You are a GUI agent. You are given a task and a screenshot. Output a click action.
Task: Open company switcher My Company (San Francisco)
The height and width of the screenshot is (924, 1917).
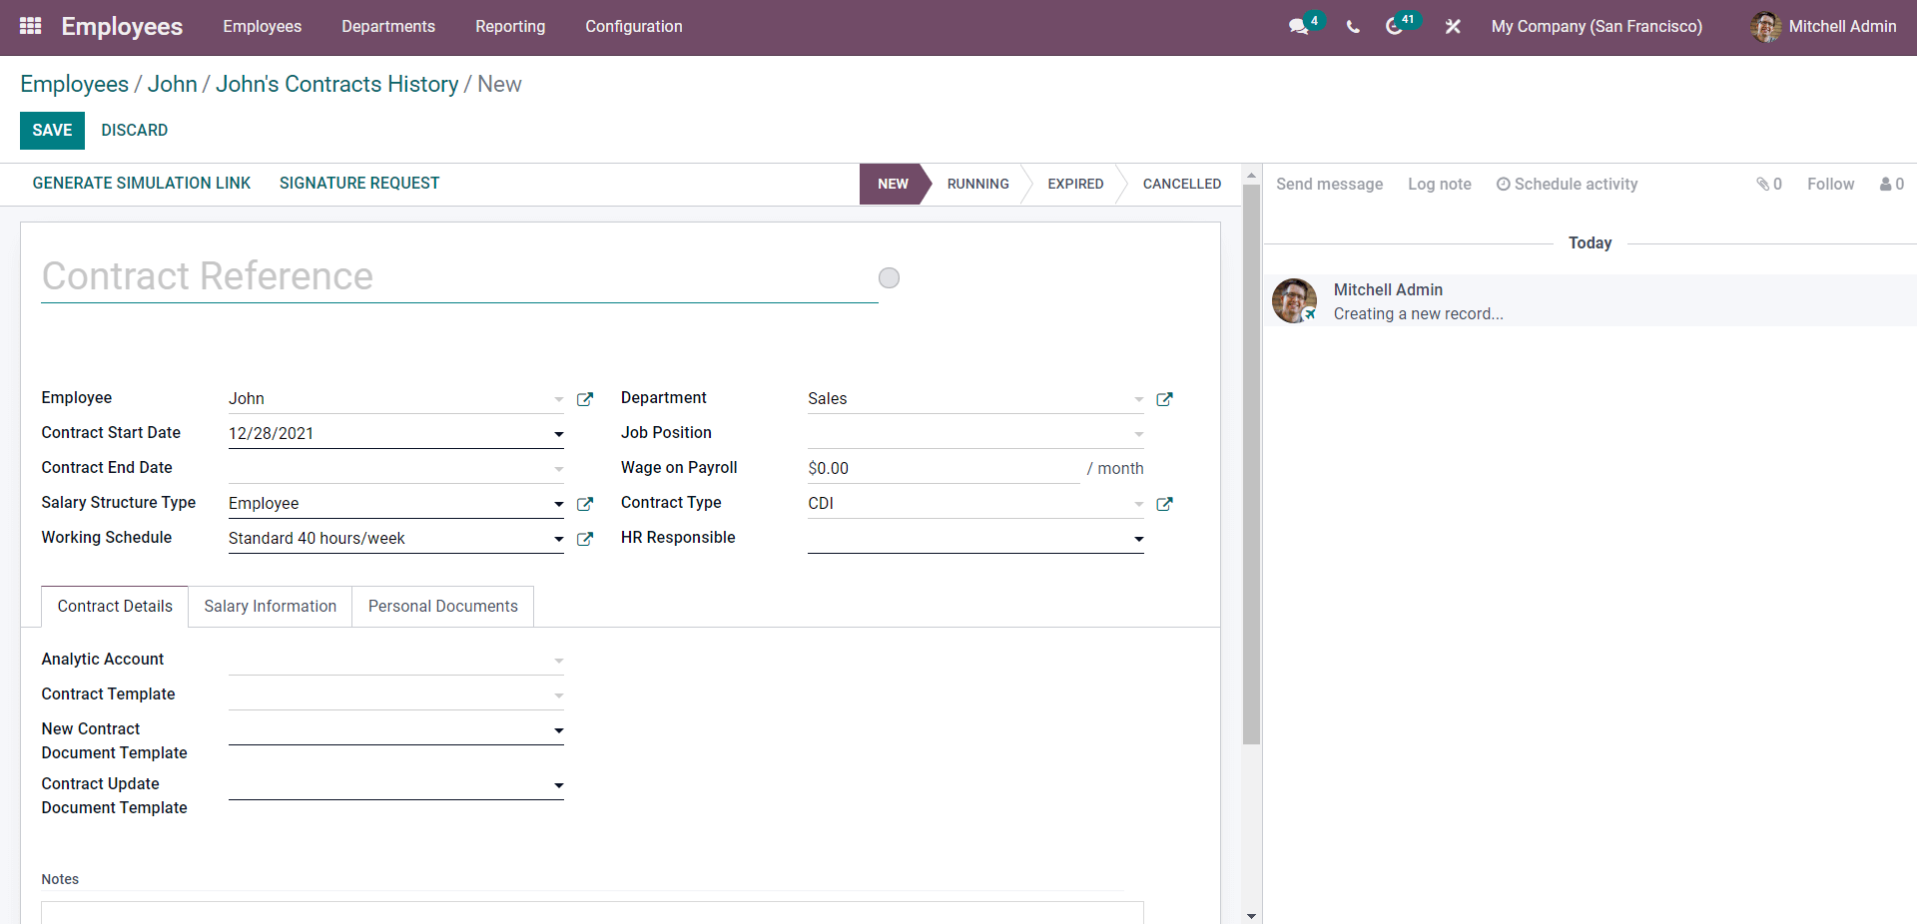pos(1597,27)
